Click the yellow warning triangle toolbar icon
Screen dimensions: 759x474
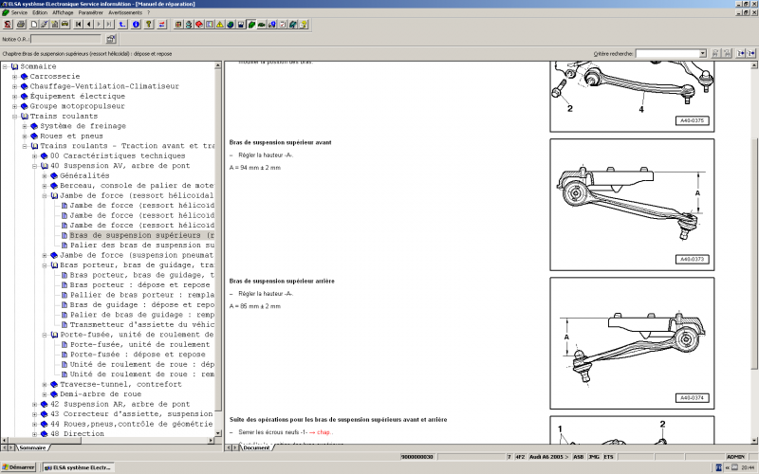click(x=219, y=24)
